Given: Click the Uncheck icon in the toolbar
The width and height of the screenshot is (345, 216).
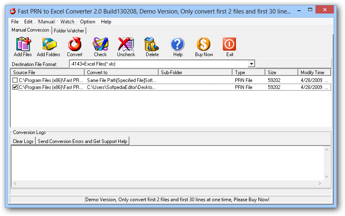Looking at the screenshot, I should coord(126,44).
